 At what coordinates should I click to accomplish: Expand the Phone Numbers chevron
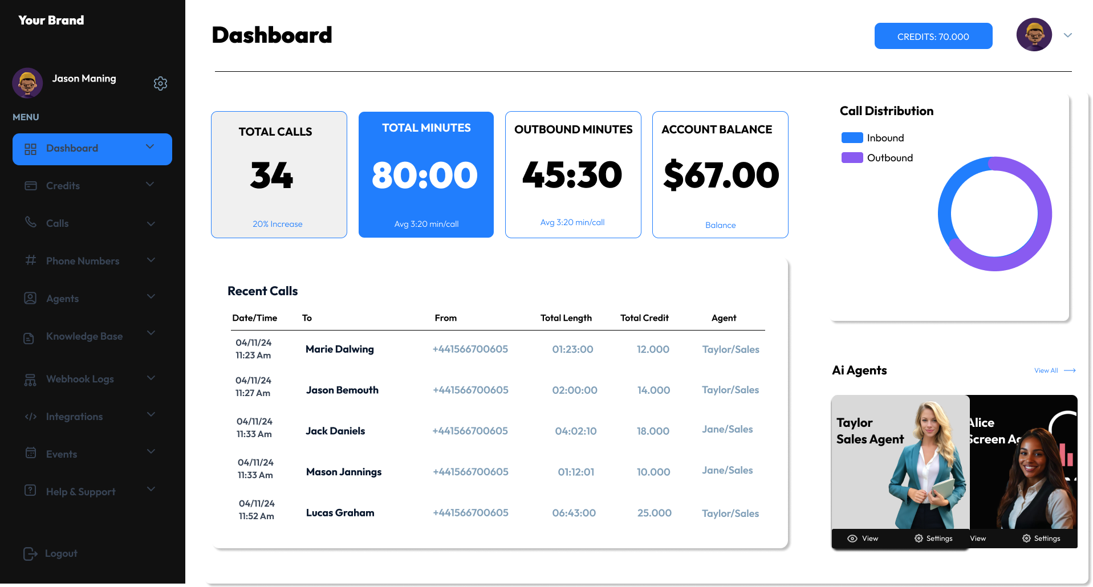point(151,260)
